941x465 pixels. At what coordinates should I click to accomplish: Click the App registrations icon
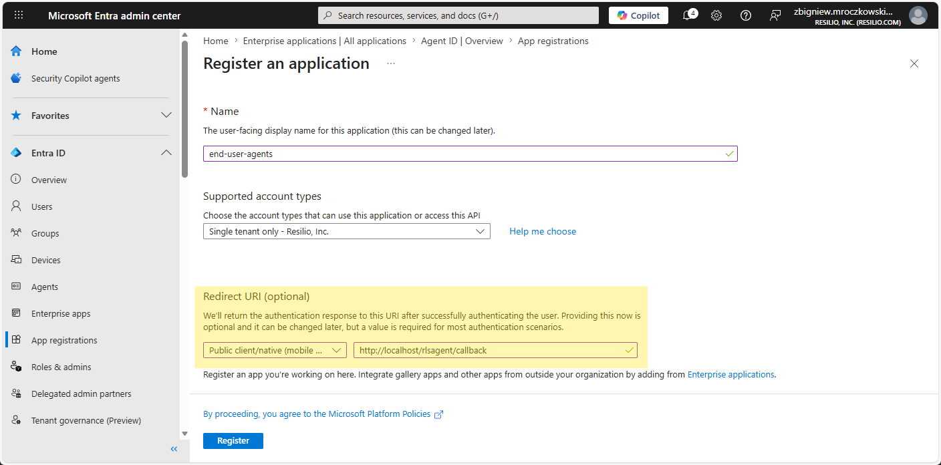(x=16, y=340)
